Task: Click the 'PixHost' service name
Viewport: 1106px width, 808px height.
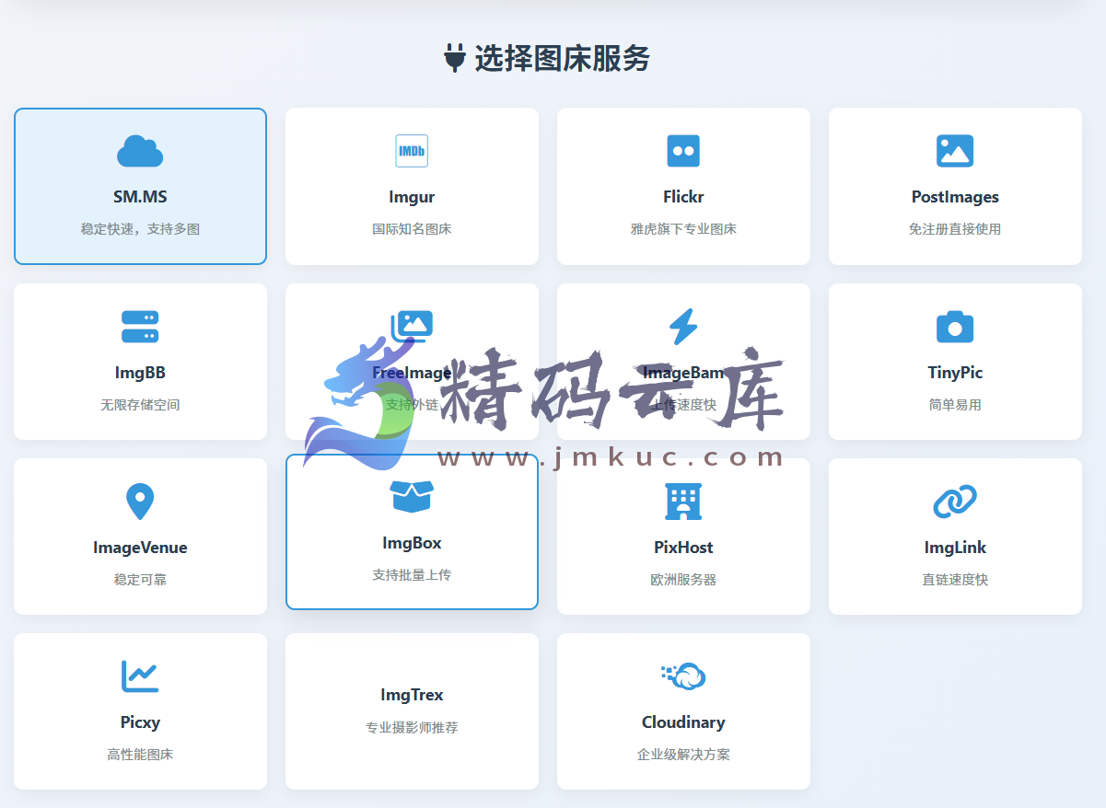Action: (683, 548)
